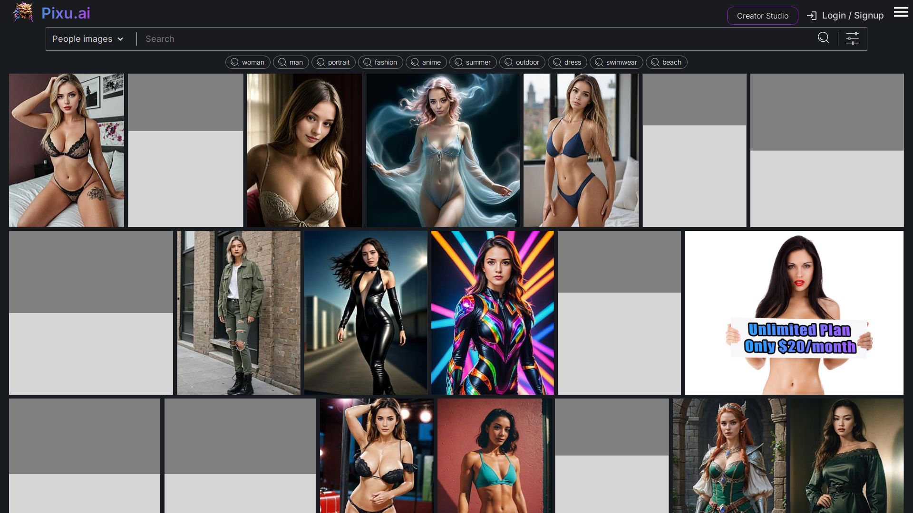Open the Creator Studio button
This screenshot has width=913, height=513.
[x=762, y=16]
